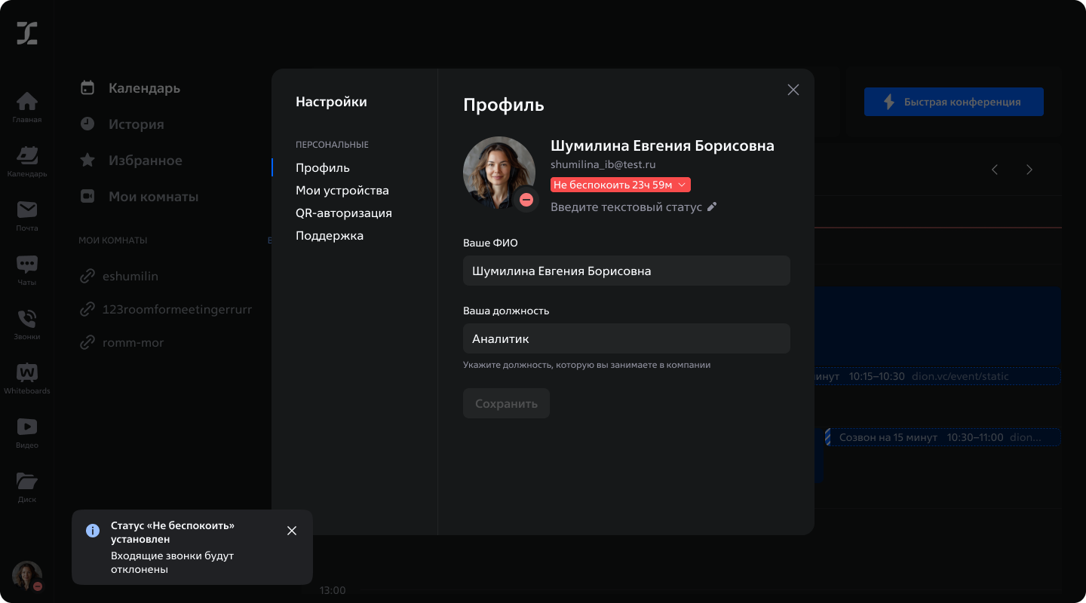
Task: Expand the Не беспокоить status dropdown
Action: click(620, 185)
